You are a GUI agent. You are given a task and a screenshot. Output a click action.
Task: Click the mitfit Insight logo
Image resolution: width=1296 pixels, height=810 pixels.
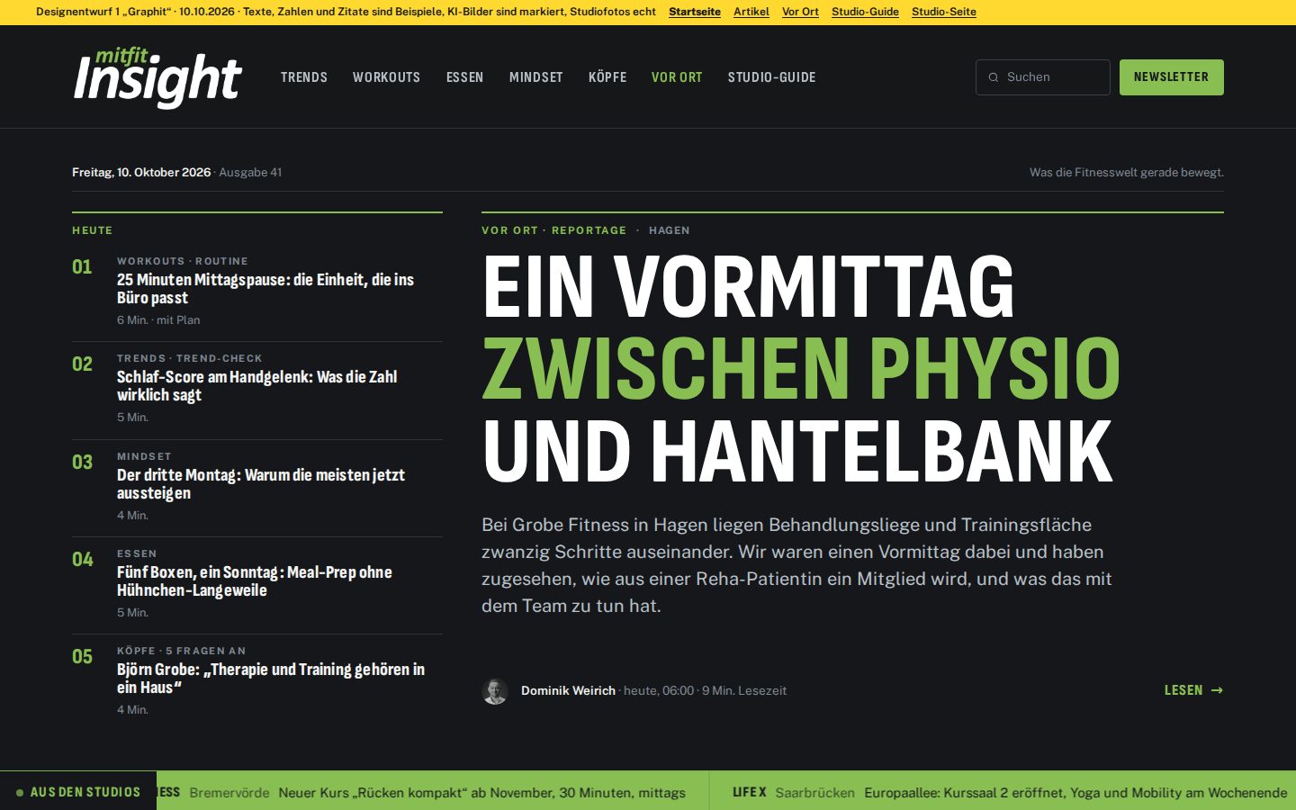[157, 77]
